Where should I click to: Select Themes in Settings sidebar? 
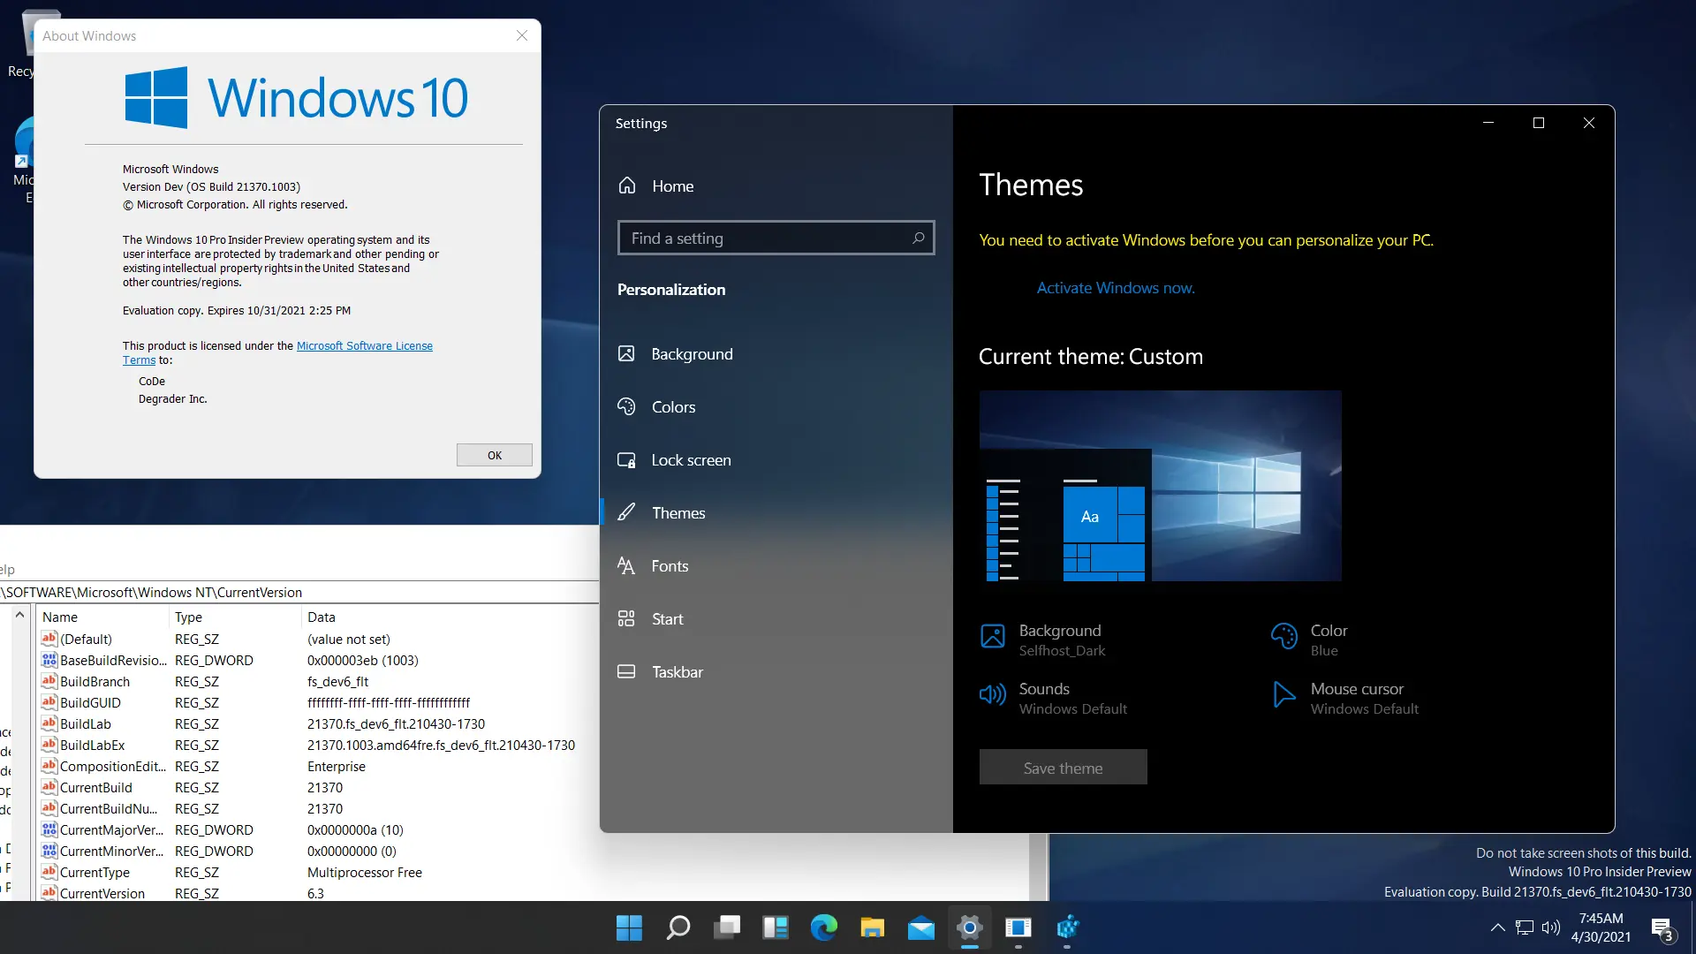tap(776, 513)
